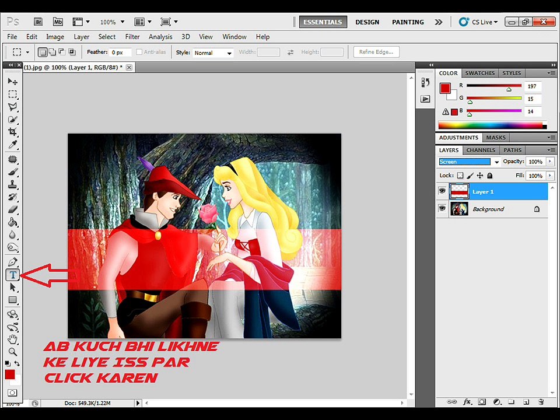
Task: Click the Refine Edge button
Action: tap(376, 52)
